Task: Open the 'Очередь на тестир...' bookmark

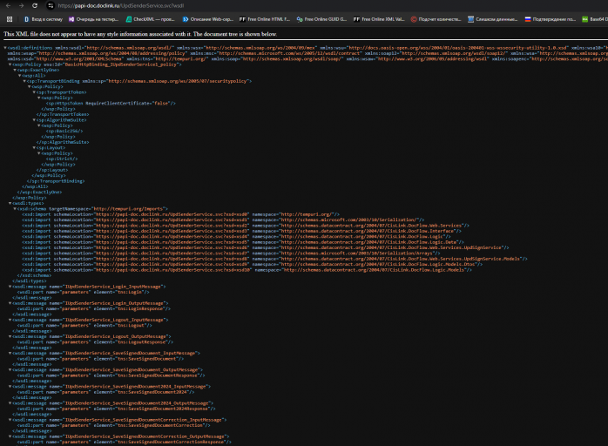Action: click(94, 19)
